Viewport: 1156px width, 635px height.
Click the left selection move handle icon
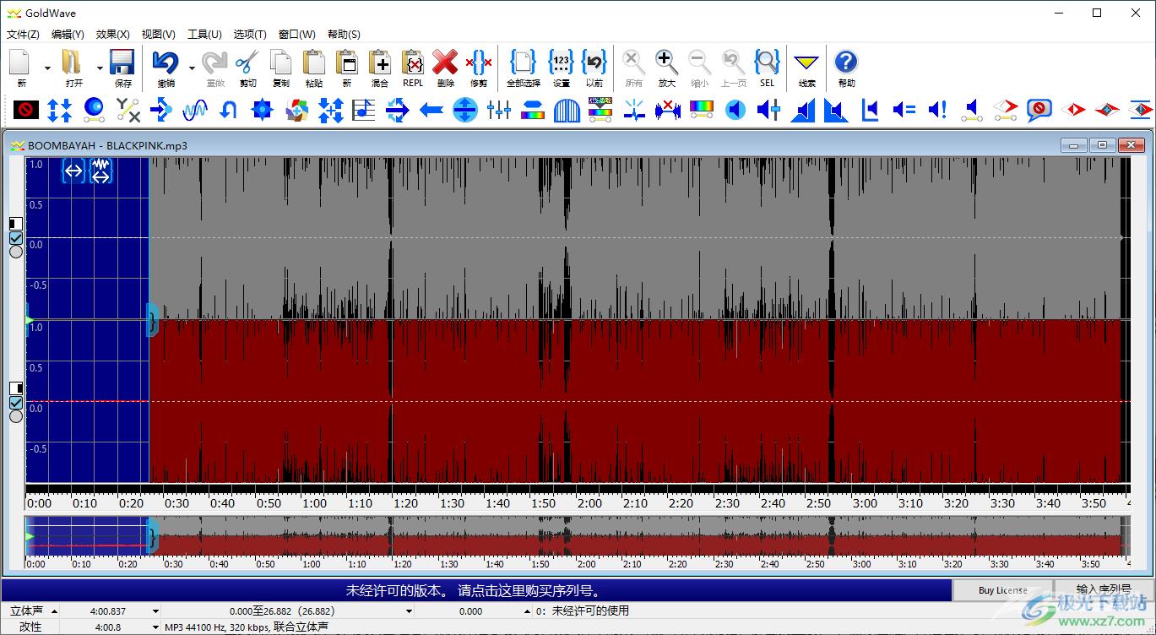[74, 172]
